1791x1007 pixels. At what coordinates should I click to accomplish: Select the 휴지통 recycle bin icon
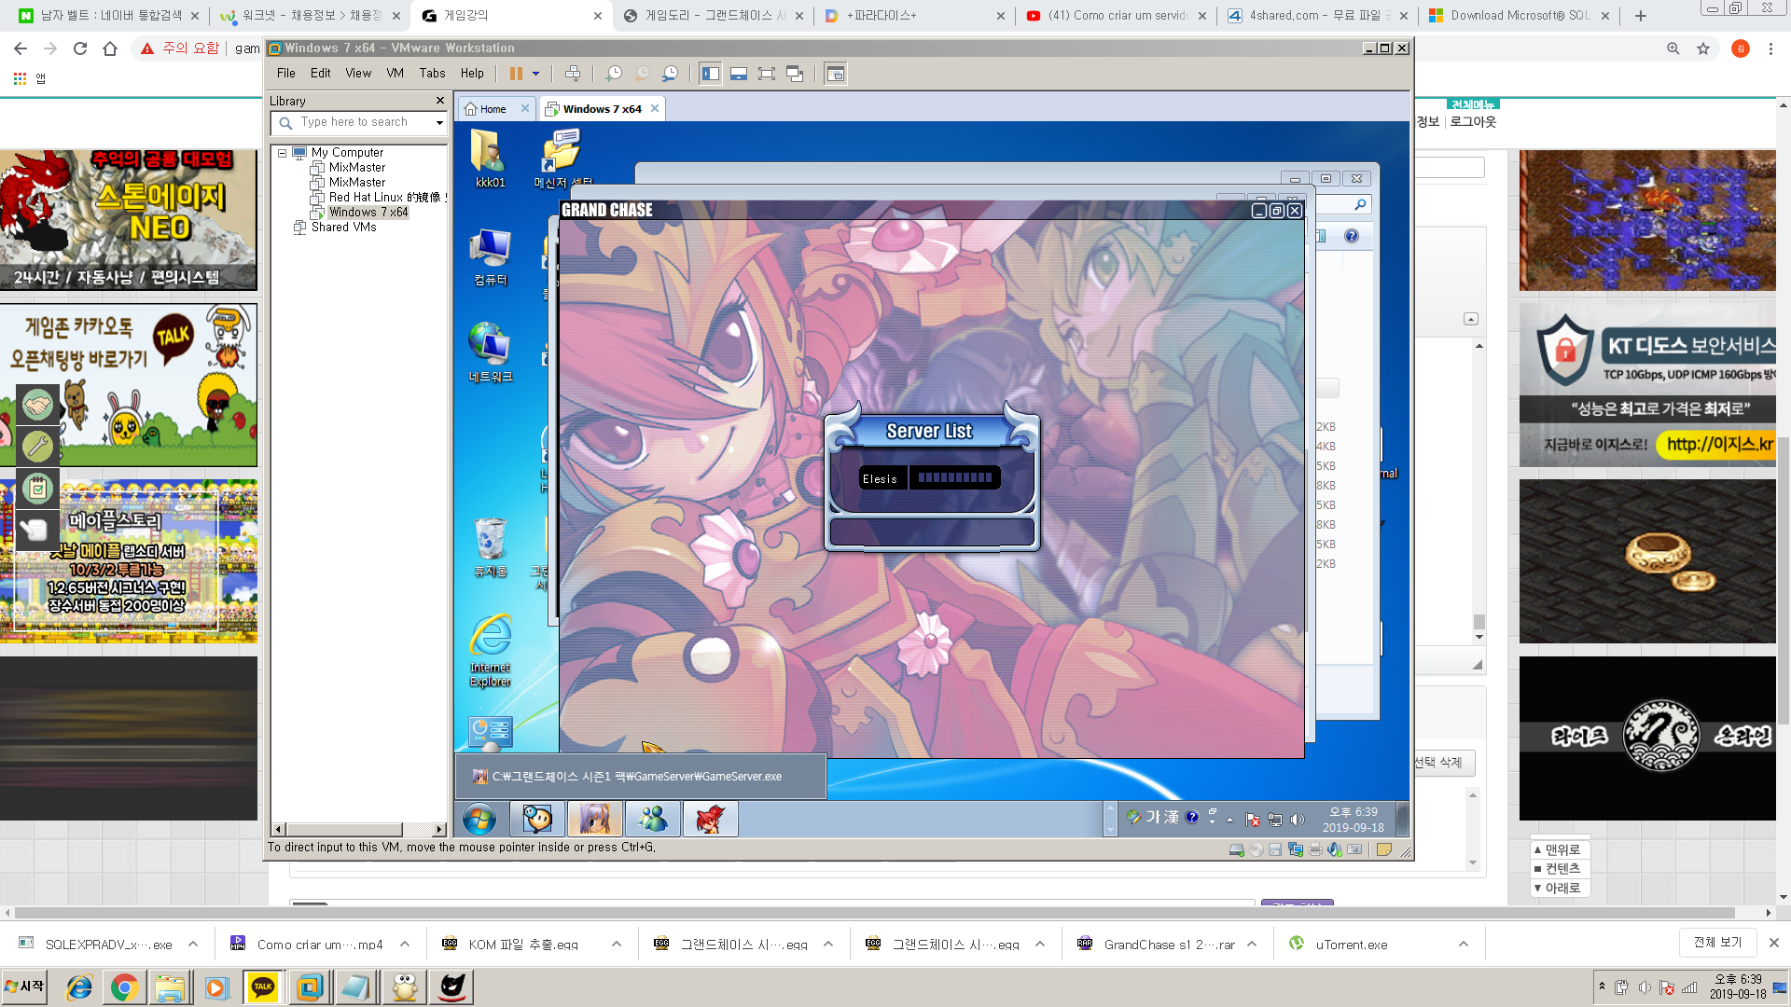point(490,547)
